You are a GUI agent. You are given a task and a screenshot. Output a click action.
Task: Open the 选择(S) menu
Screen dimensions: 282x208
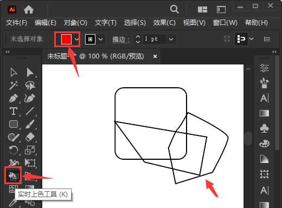(x=135, y=23)
